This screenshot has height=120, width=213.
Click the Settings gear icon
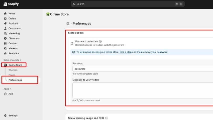5,115
